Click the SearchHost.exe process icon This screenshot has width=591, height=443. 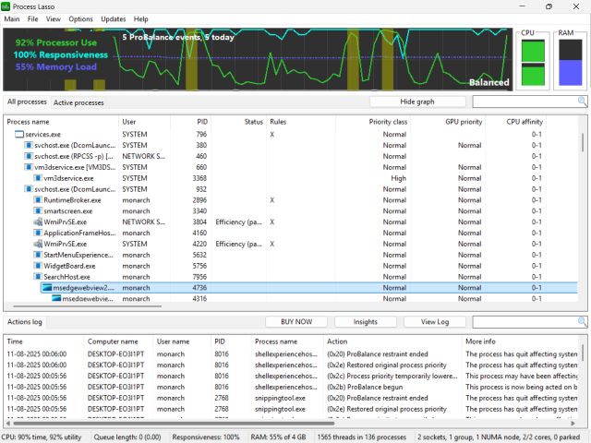tap(38, 277)
